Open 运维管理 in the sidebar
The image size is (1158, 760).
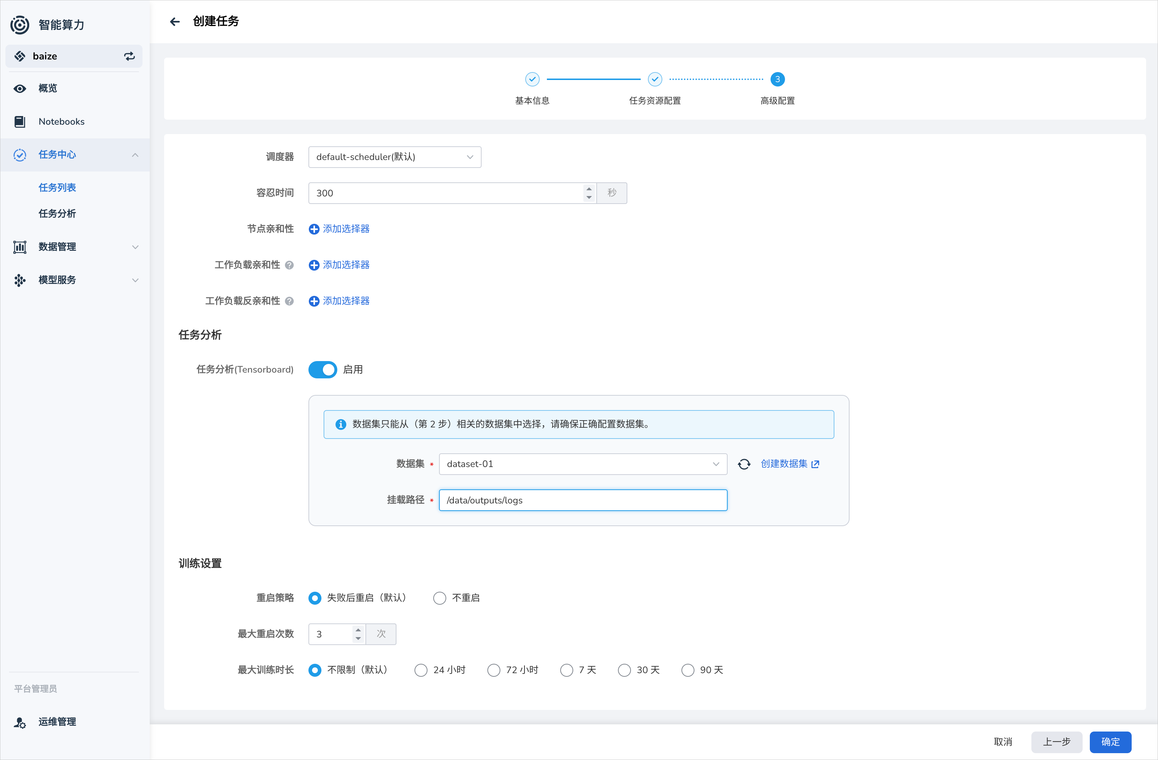pyautogui.click(x=75, y=722)
